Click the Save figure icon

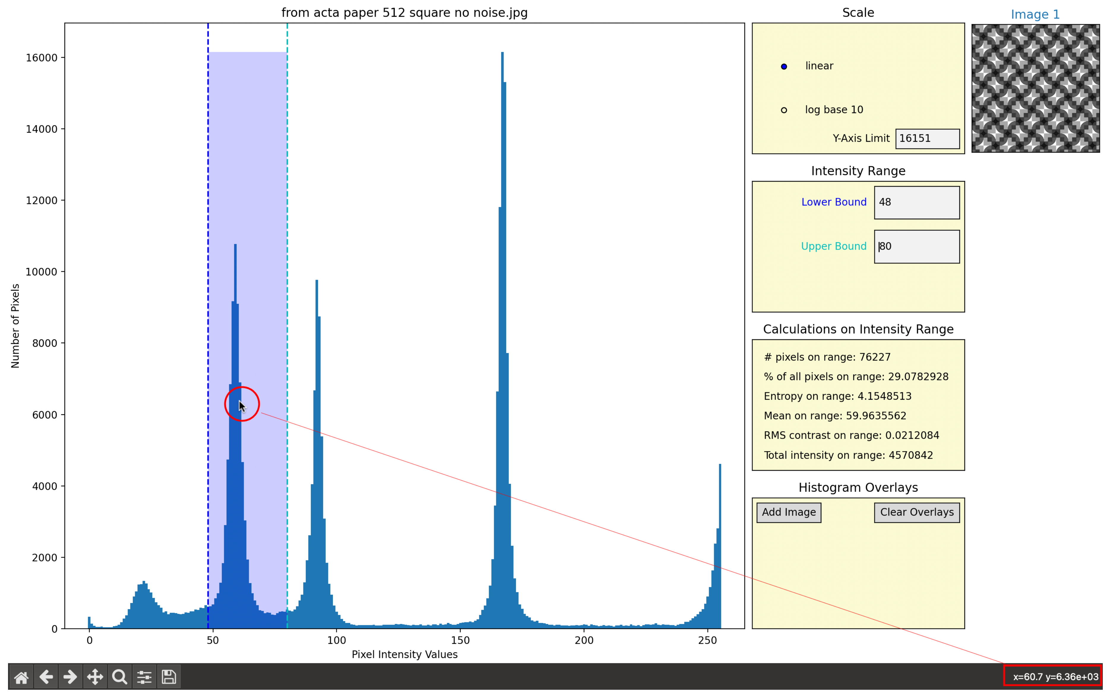[169, 677]
